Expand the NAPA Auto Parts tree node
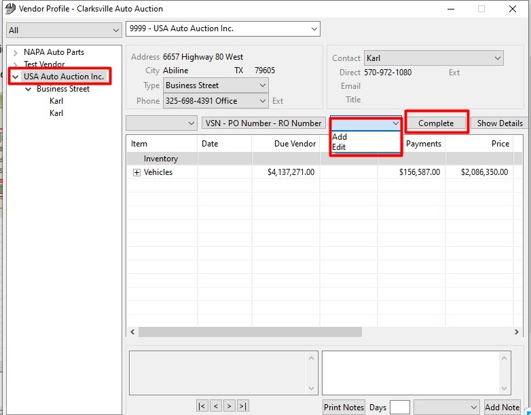This screenshot has width=531, height=415. 16,52
